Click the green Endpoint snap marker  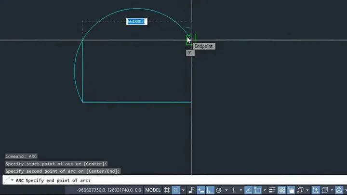(x=188, y=40)
